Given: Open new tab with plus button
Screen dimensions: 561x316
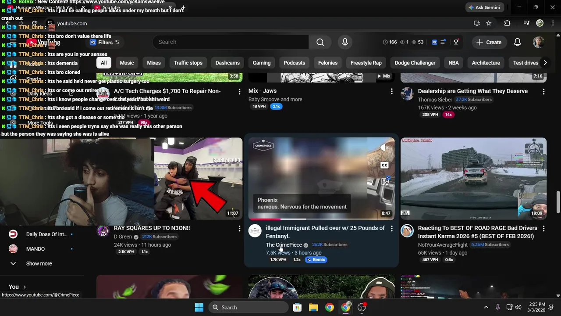Looking at the screenshot, I should [x=183, y=7].
